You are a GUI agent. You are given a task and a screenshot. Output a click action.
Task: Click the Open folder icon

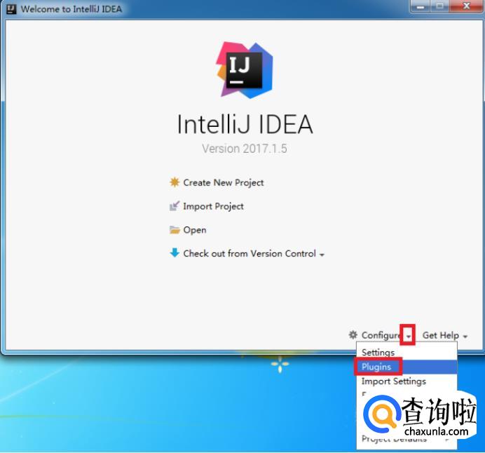pyautogui.click(x=175, y=230)
